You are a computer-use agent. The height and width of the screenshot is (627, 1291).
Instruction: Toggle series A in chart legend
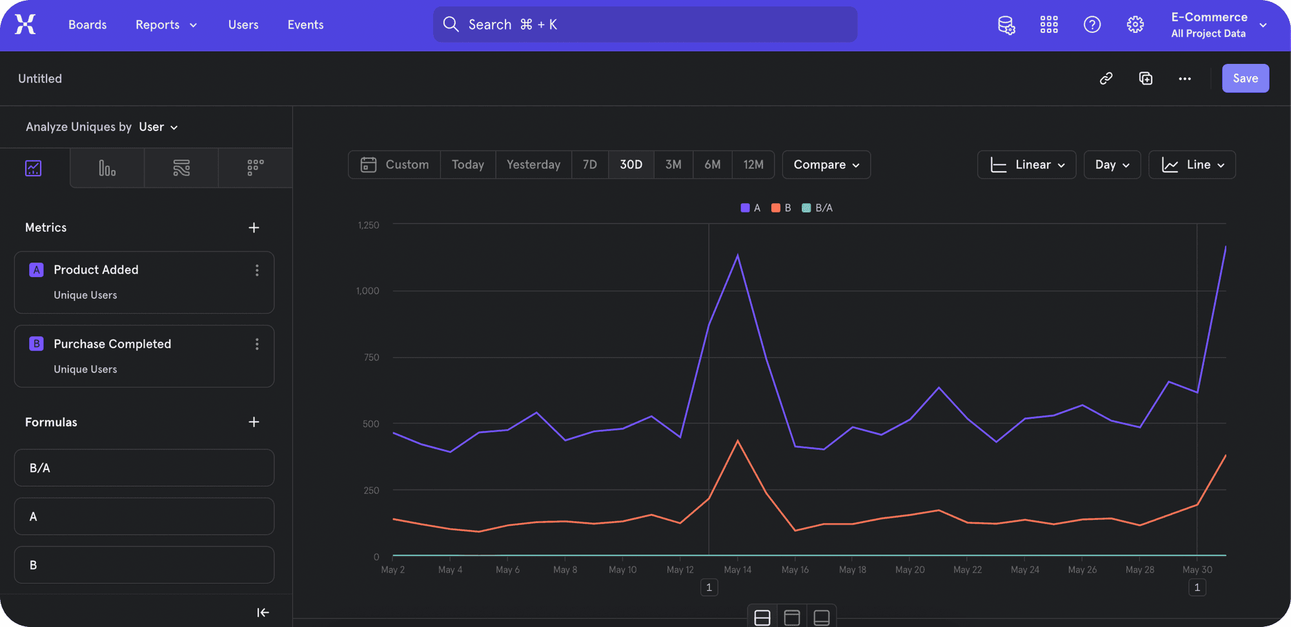tap(751, 208)
